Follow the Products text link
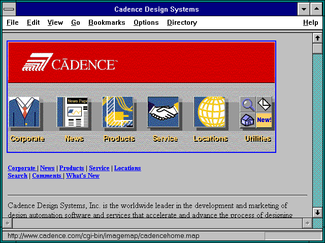 72,168
